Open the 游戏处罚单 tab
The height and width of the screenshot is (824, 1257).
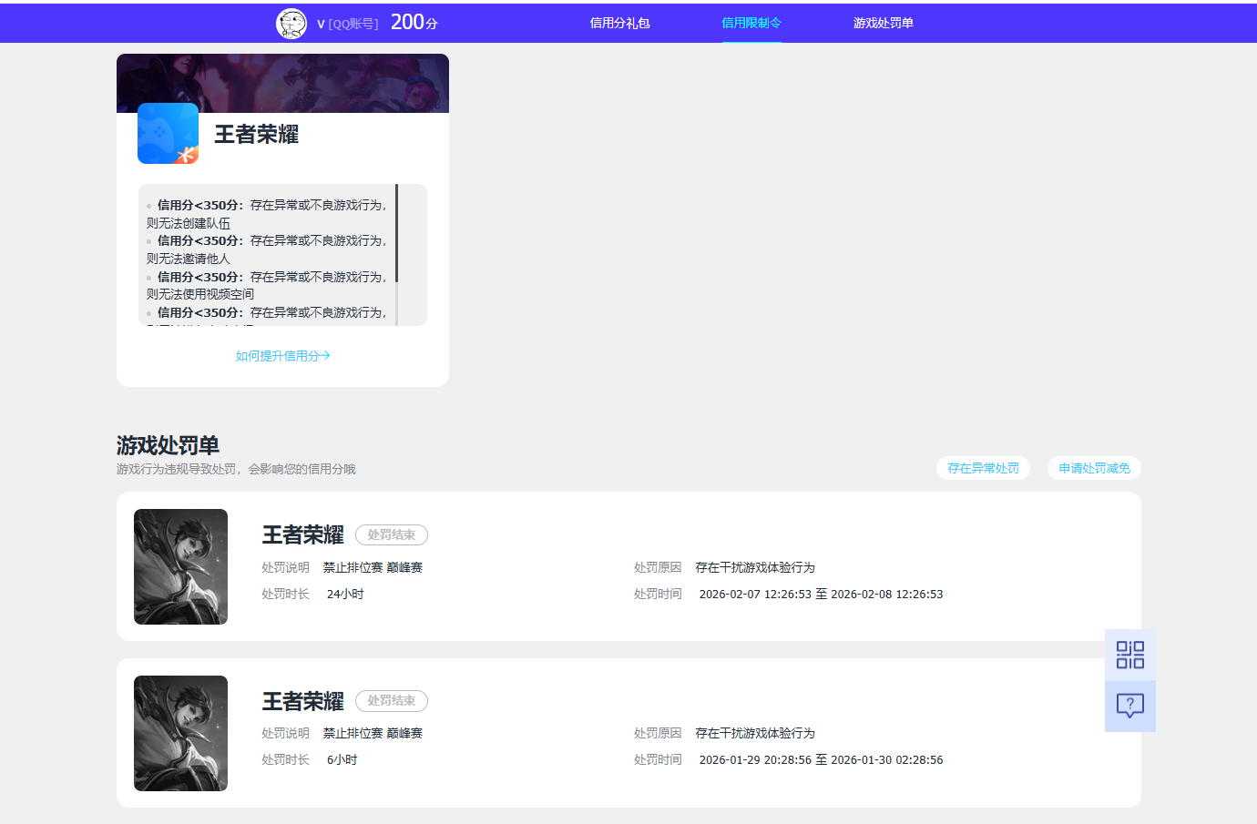pos(884,25)
